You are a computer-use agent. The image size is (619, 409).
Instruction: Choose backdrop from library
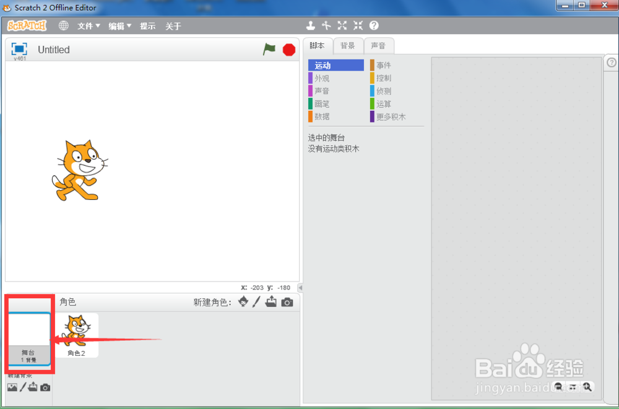(12, 387)
